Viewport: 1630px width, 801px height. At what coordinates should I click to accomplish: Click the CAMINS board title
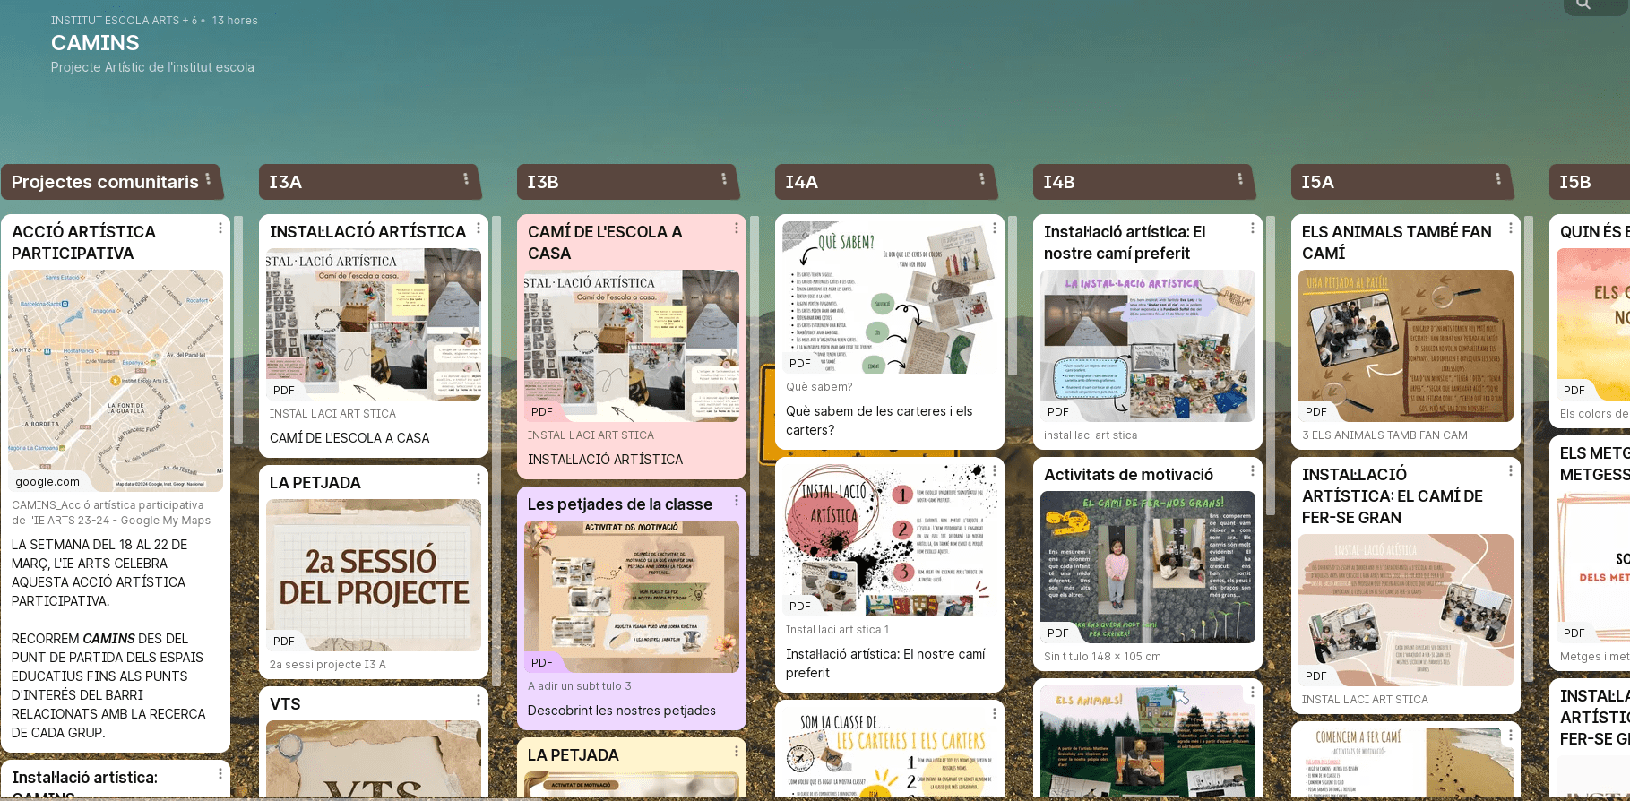[95, 43]
